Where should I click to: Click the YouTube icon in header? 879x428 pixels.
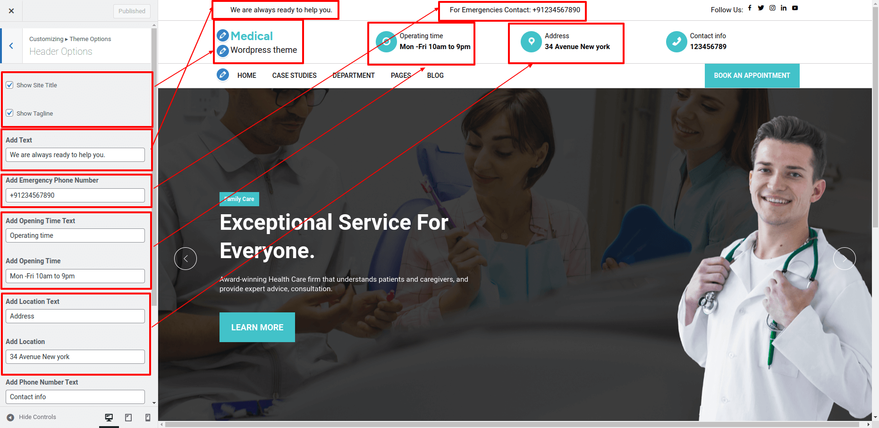(x=795, y=8)
